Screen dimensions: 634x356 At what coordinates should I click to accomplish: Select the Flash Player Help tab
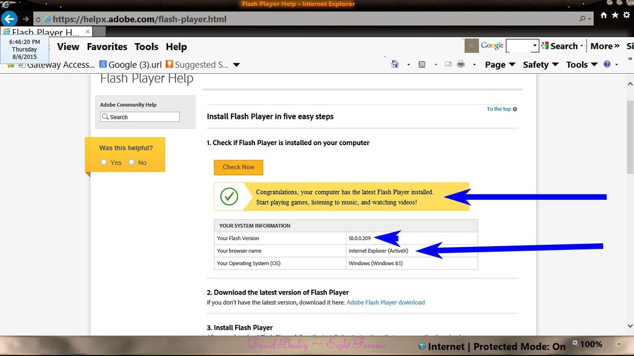pyautogui.click(x=46, y=32)
